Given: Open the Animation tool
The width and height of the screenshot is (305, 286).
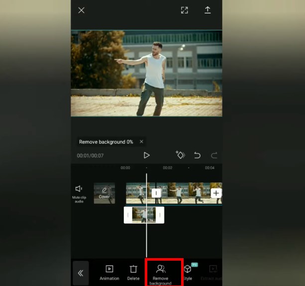Looking at the screenshot, I should click(x=109, y=273).
